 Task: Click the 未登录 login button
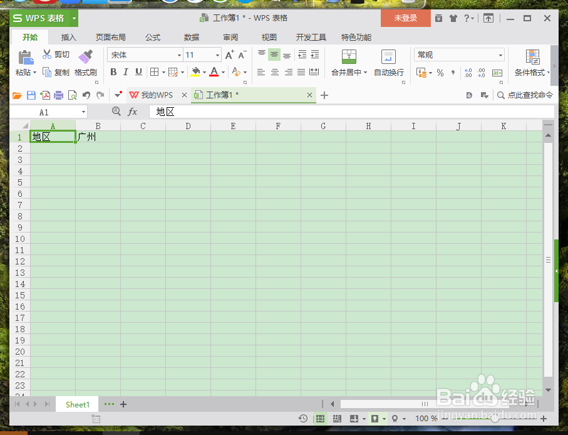point(405,18)
